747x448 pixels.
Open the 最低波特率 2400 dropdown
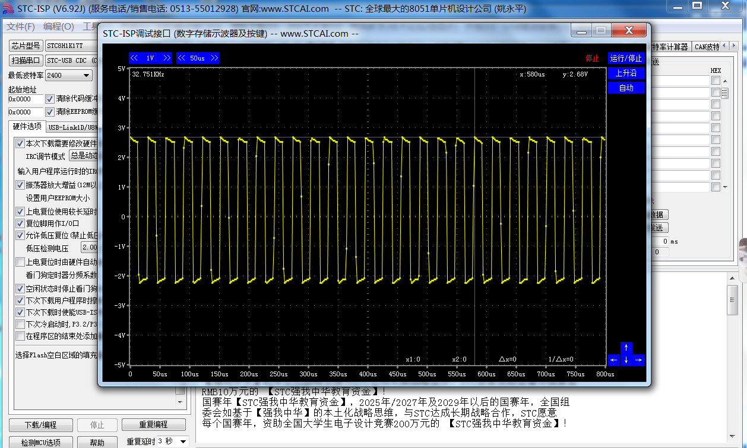point(69,75)
